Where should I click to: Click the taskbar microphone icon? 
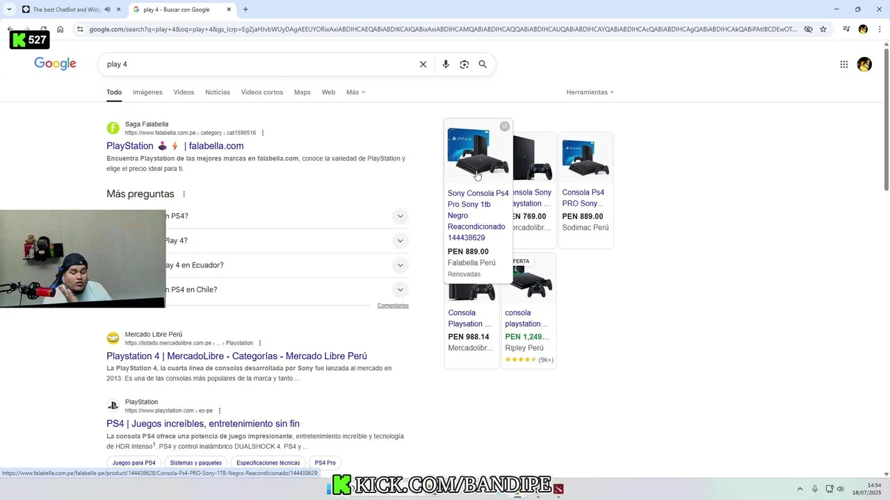815,489
